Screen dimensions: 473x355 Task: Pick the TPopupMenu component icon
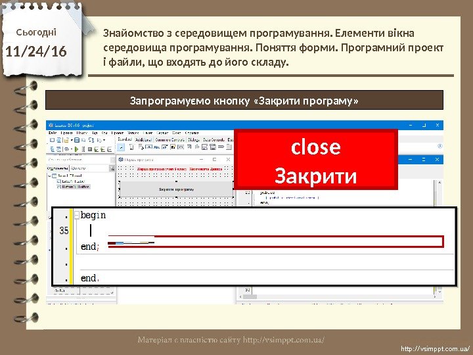141,147
